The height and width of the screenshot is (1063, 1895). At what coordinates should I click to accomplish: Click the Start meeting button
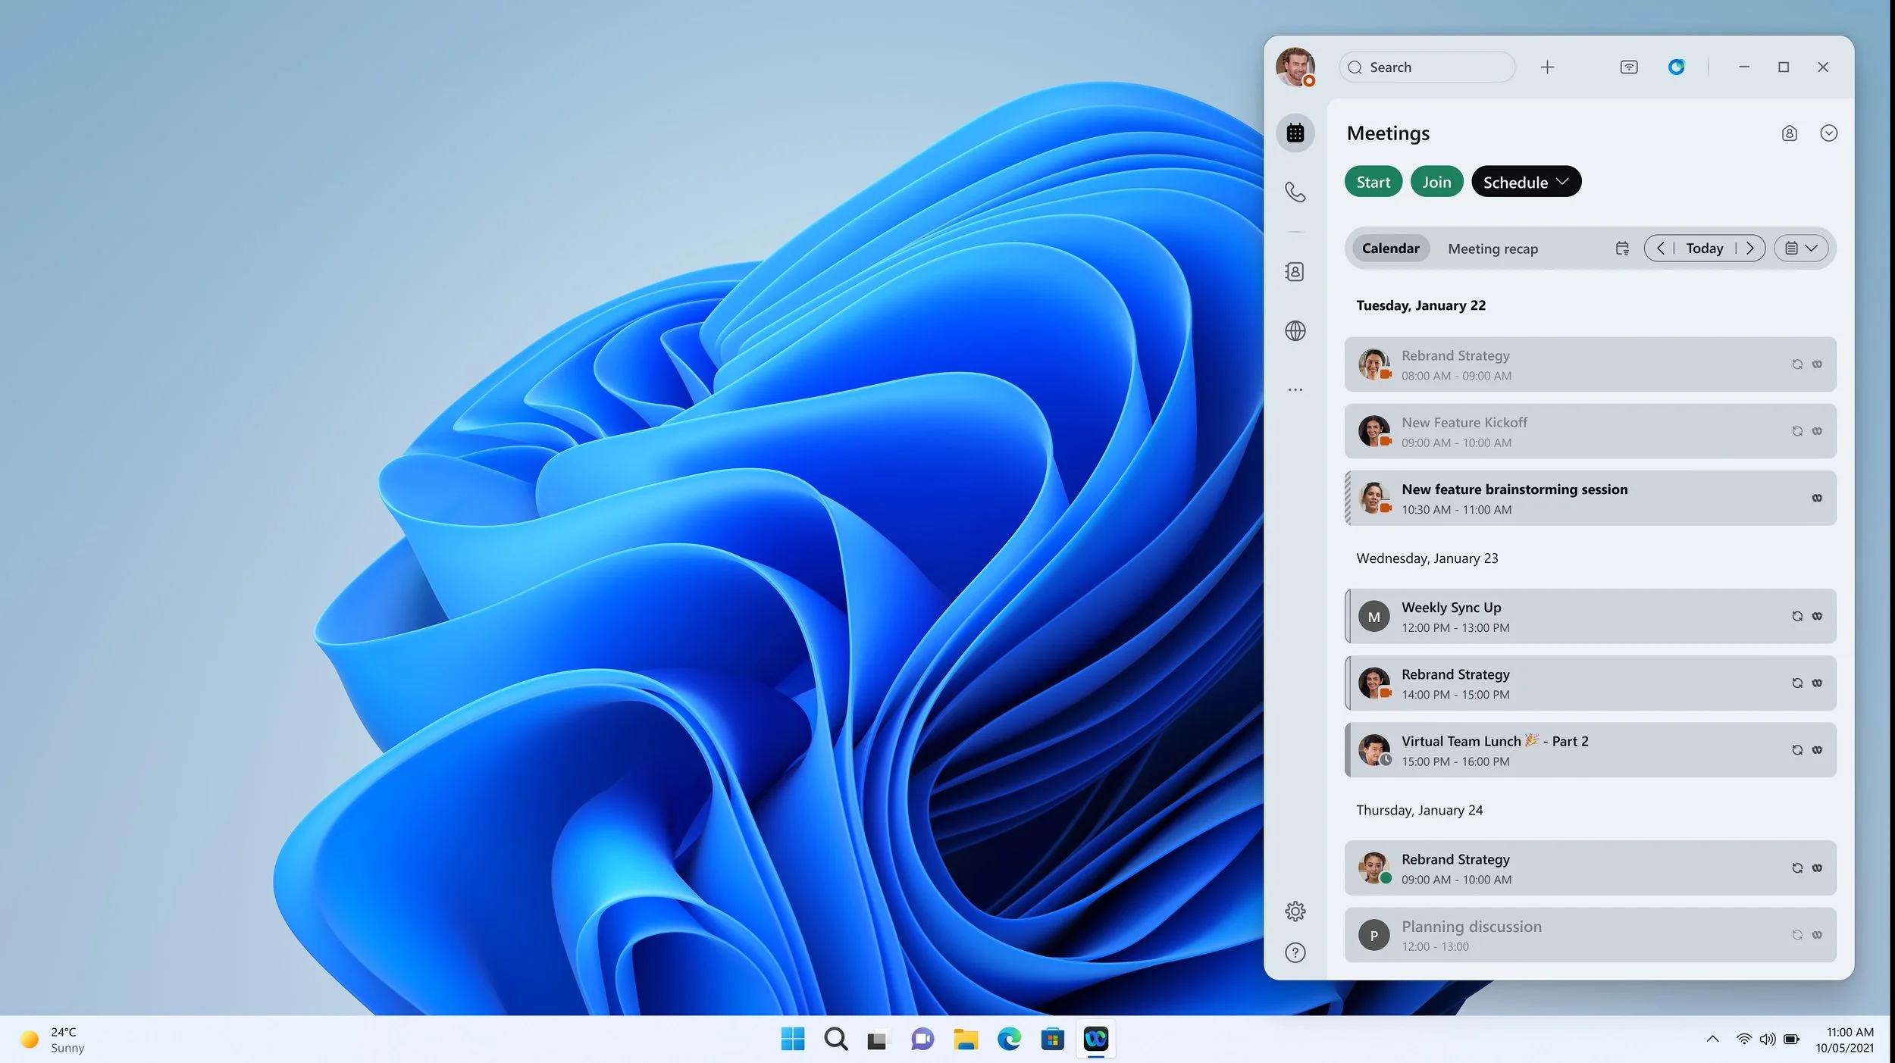tap(1372, 181)
